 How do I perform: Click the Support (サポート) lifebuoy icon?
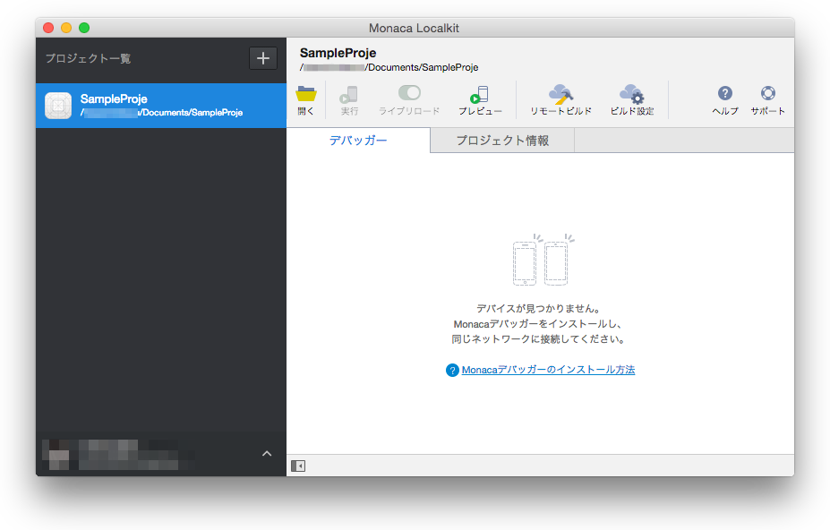pos(767,94)
